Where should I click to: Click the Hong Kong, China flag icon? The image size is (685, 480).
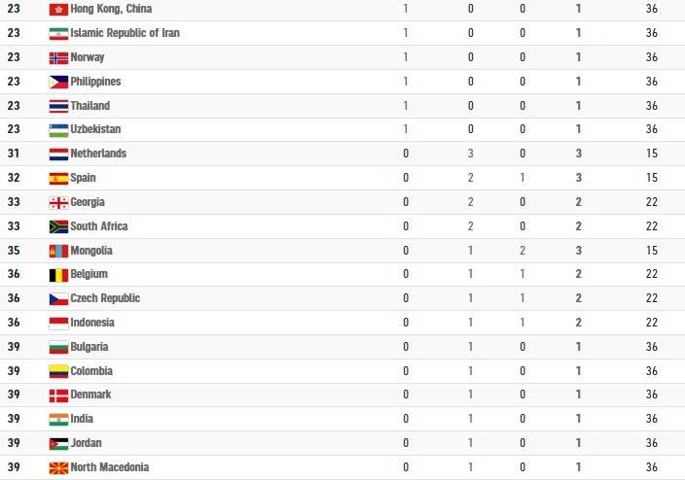[58, 9]
